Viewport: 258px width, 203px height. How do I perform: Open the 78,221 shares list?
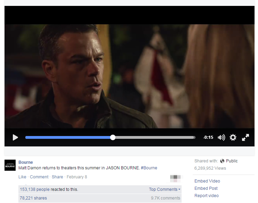[33, 198]
